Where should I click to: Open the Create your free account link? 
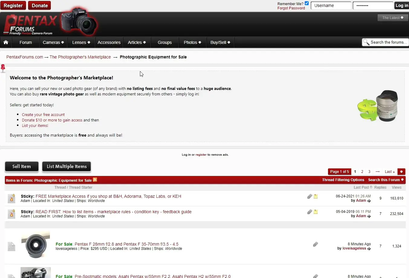[x=43, y=115]
